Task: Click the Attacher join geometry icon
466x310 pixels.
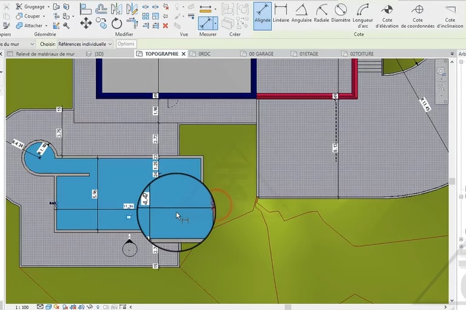Action: (19, 25)
